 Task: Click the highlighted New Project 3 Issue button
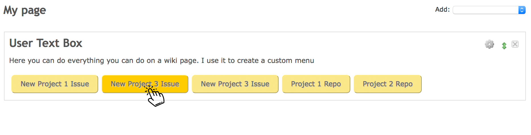coord(145,84)
